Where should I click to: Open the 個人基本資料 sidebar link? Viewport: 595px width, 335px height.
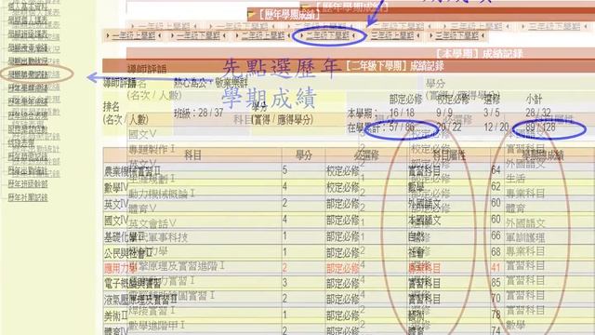click(28, 7)
